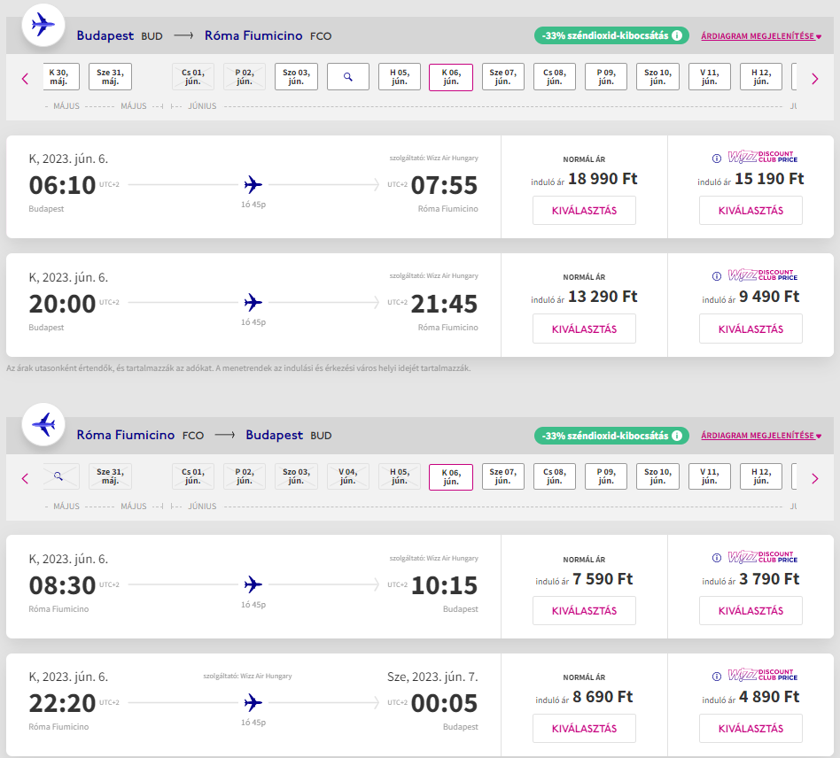Viewport: 840px width, 758px height.
Task: Open Discount Club info for 08:30 flight
Action: click(x=716, y=558)
